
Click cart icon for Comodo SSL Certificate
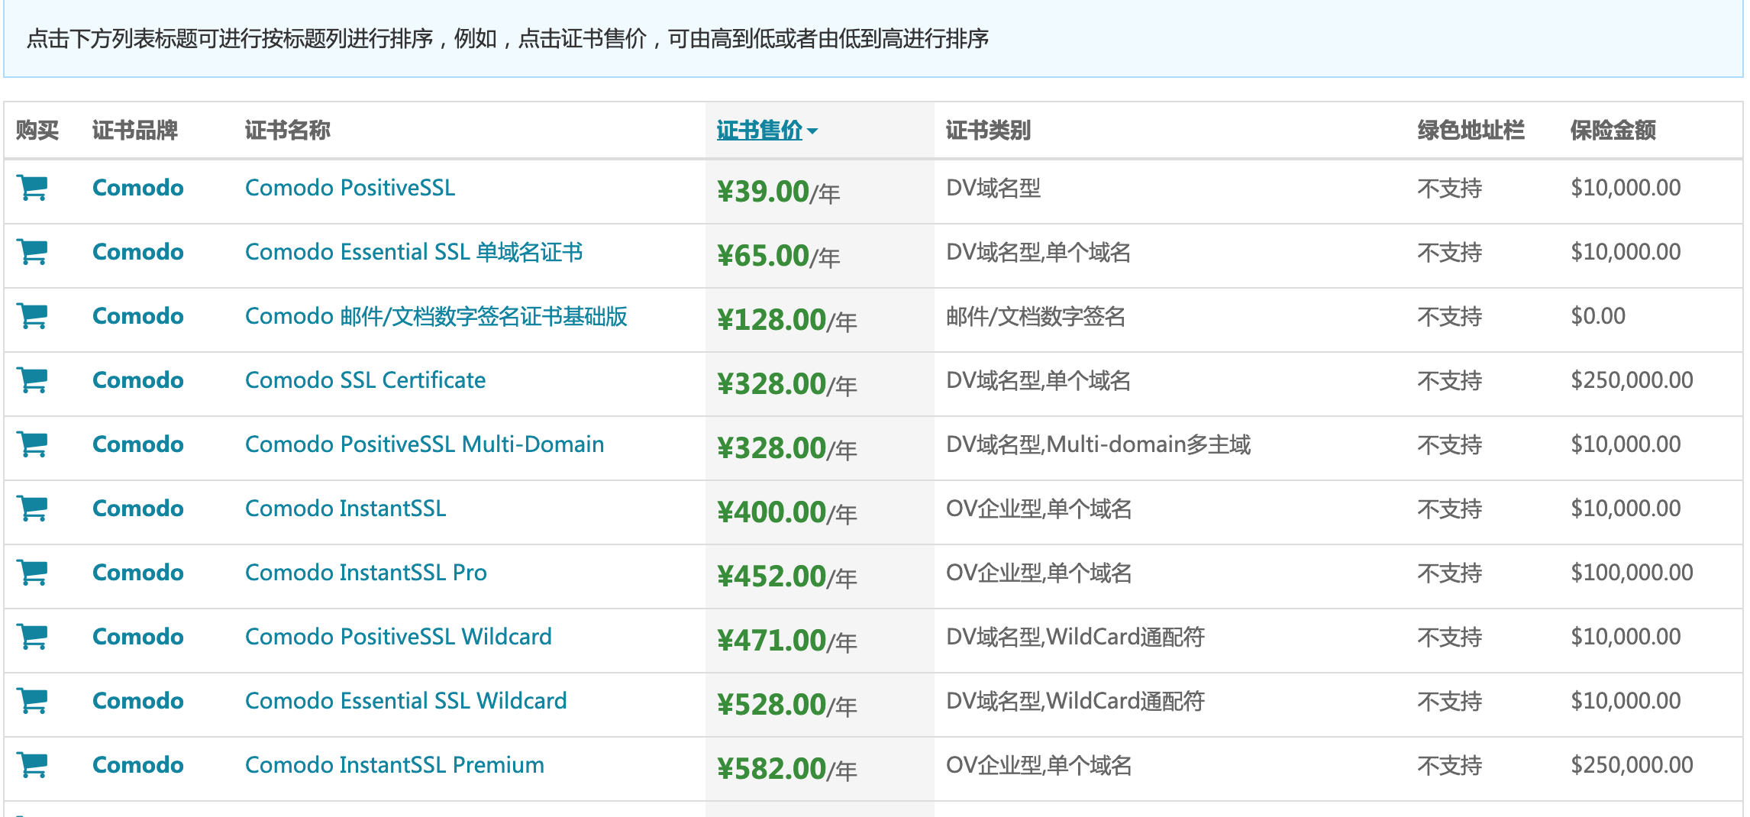click(33, 380)
